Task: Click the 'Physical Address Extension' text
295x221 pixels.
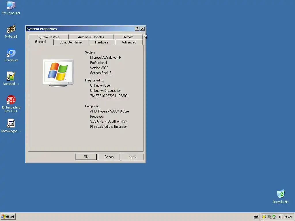Action: [x=109, y=127]
